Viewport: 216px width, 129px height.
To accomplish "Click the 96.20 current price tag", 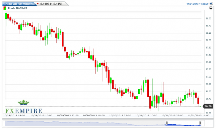I will click(208, 106).
